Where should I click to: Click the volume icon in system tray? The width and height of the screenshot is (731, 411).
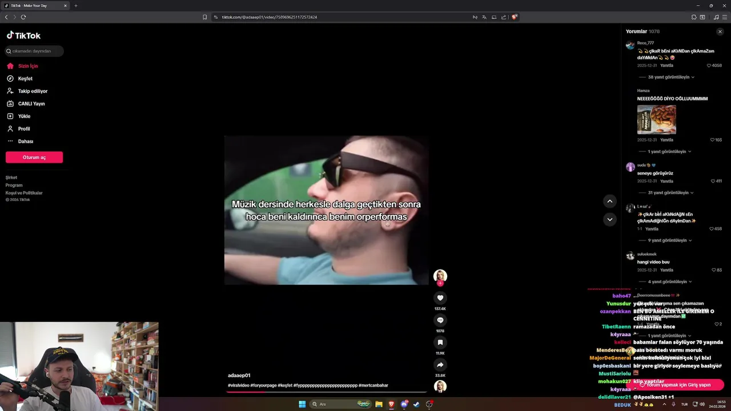(x=702, y=404)
